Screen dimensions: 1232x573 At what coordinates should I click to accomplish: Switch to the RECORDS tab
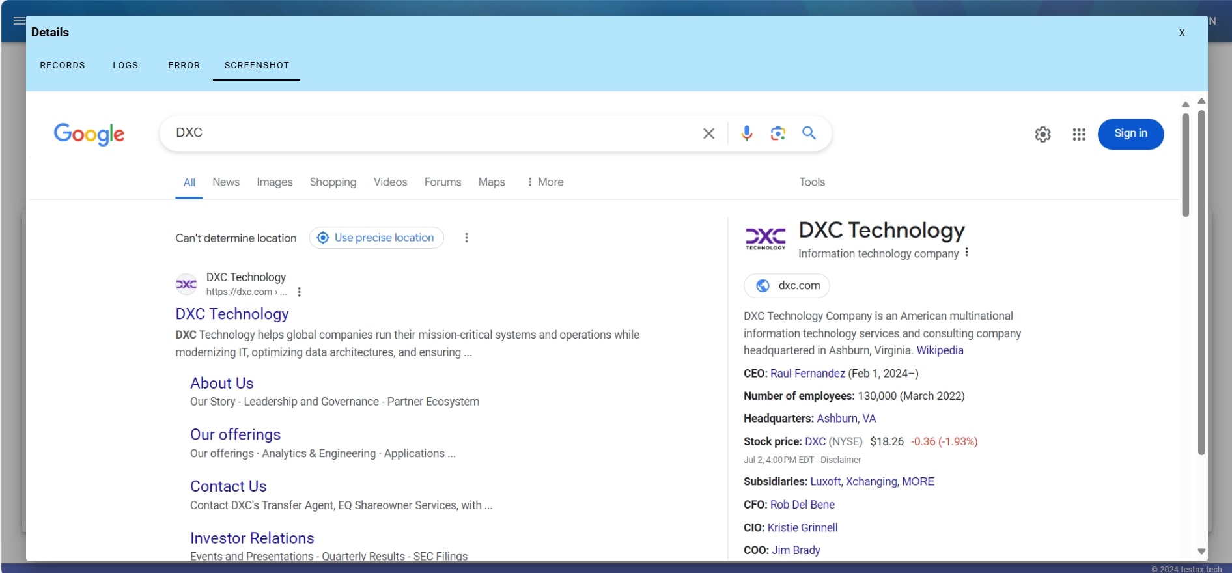(x=63, y=65)
